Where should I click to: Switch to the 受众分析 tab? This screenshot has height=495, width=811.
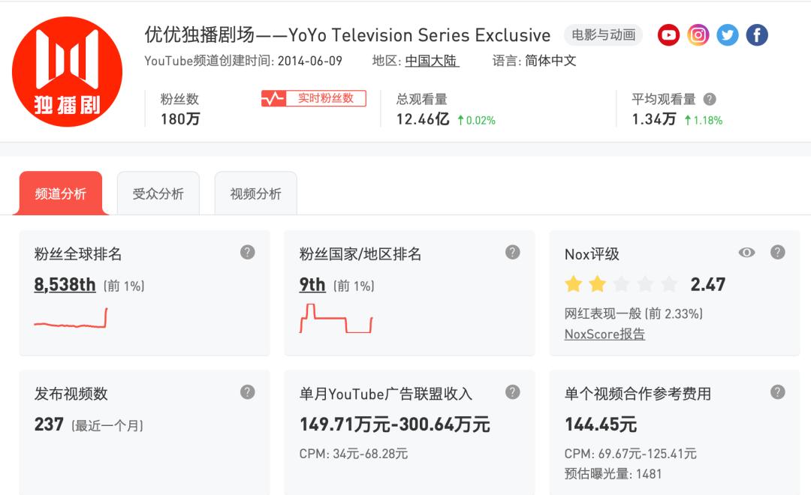pyautogui.click(x=158, y=193)
